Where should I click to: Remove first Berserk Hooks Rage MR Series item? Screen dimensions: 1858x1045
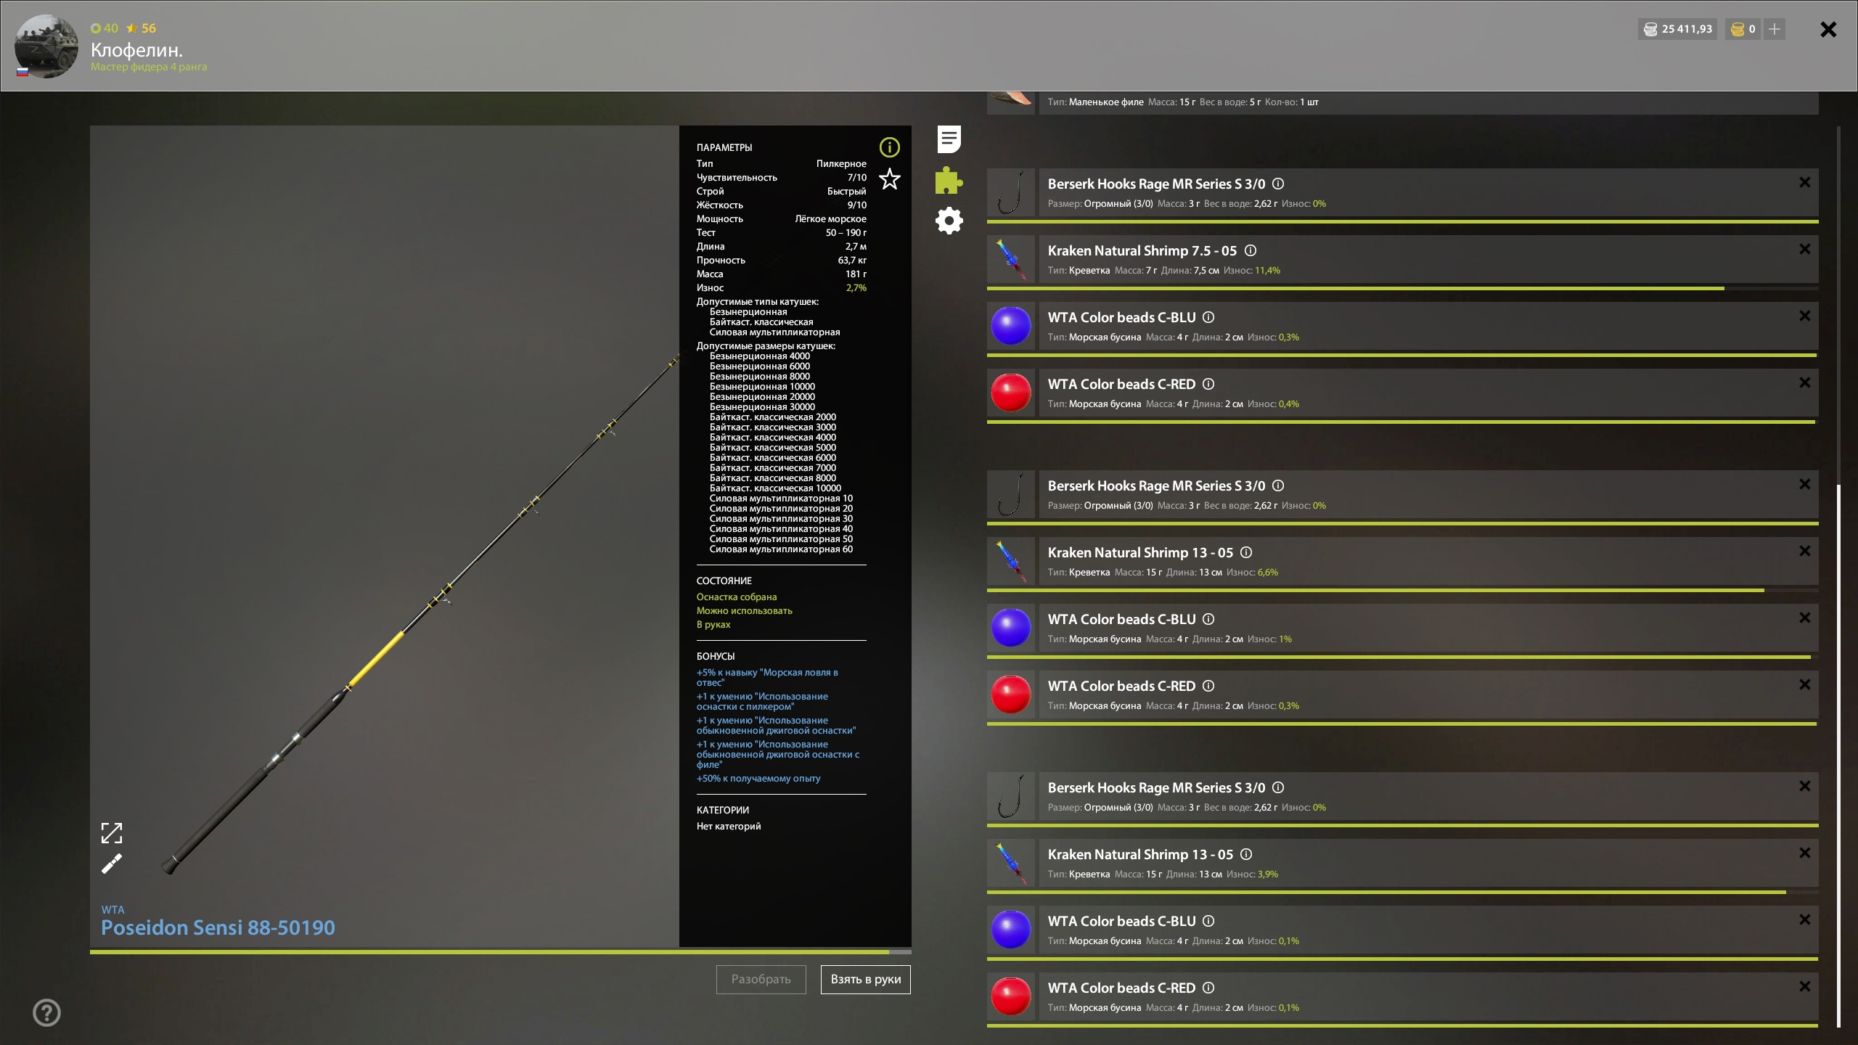pos(1804,182)
